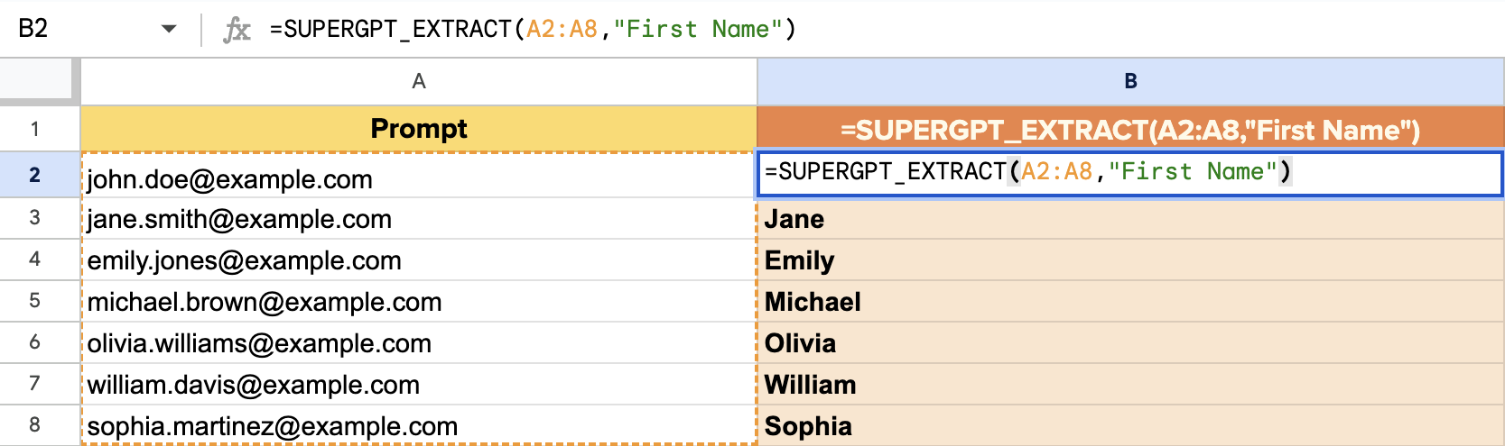The image size is (1505, 446).
Task: Click the select-all corner box
Action: click(x=40, y=81)
